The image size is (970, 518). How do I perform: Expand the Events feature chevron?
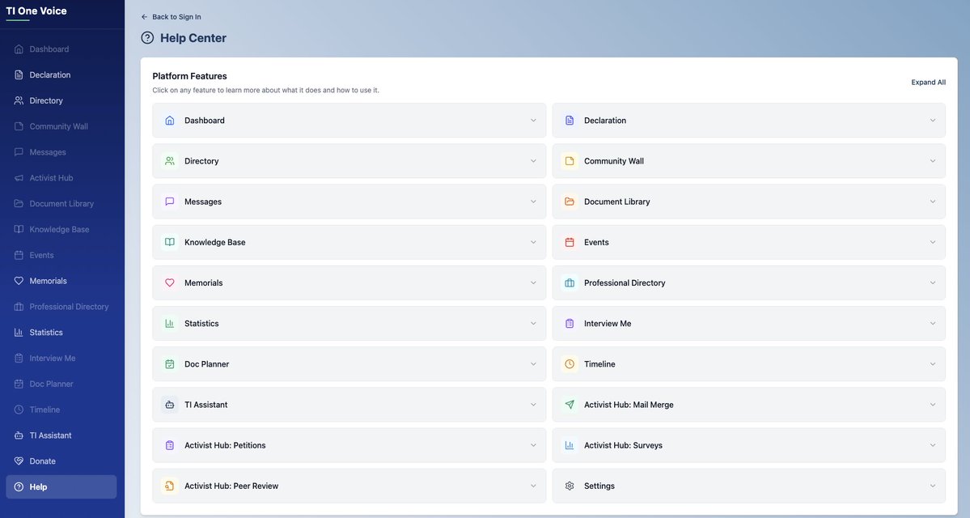point(933,242)
